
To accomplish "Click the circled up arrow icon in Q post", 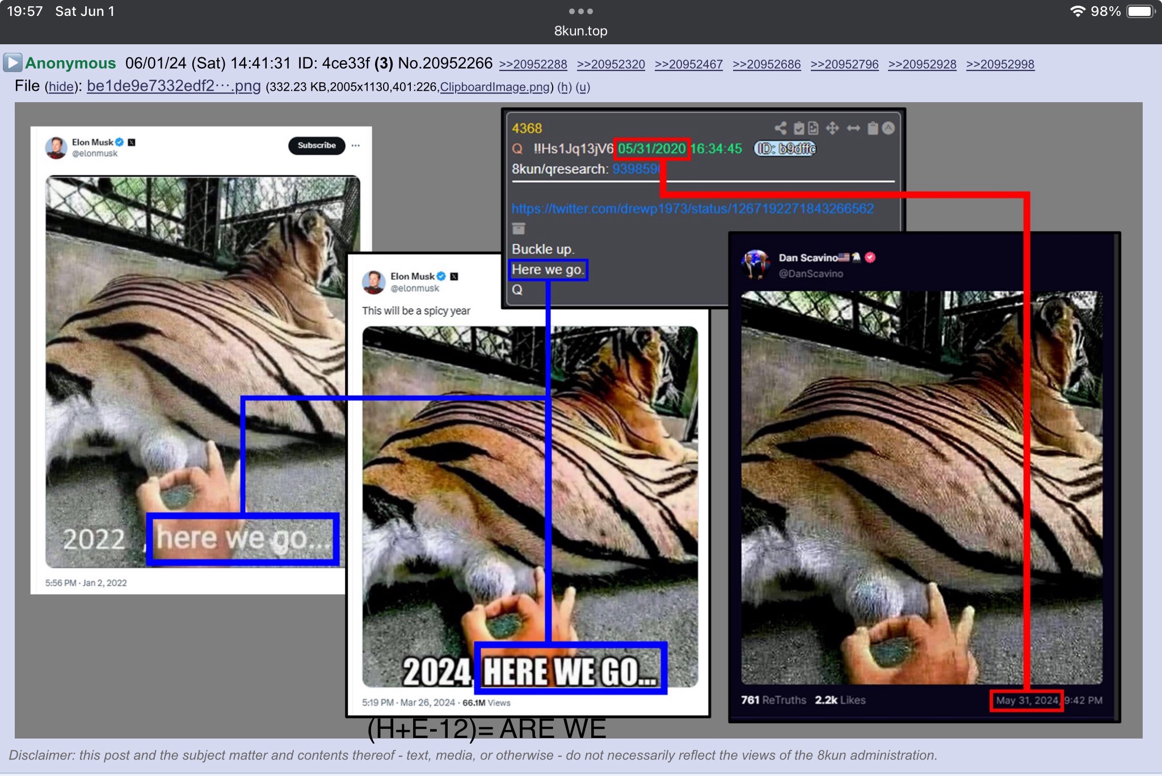I will 889,128.
